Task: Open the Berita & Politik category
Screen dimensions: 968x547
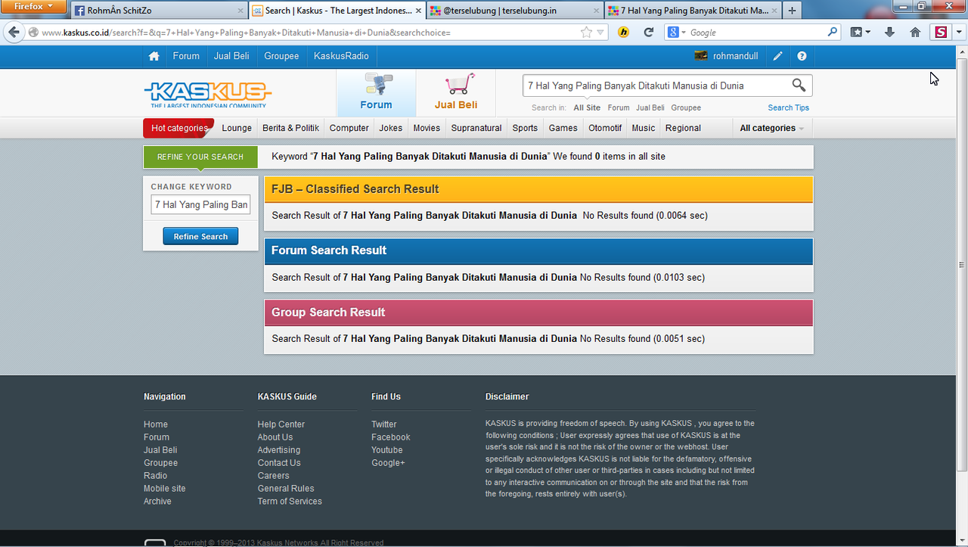Action: pyautogui.click(x=291, y=128)
